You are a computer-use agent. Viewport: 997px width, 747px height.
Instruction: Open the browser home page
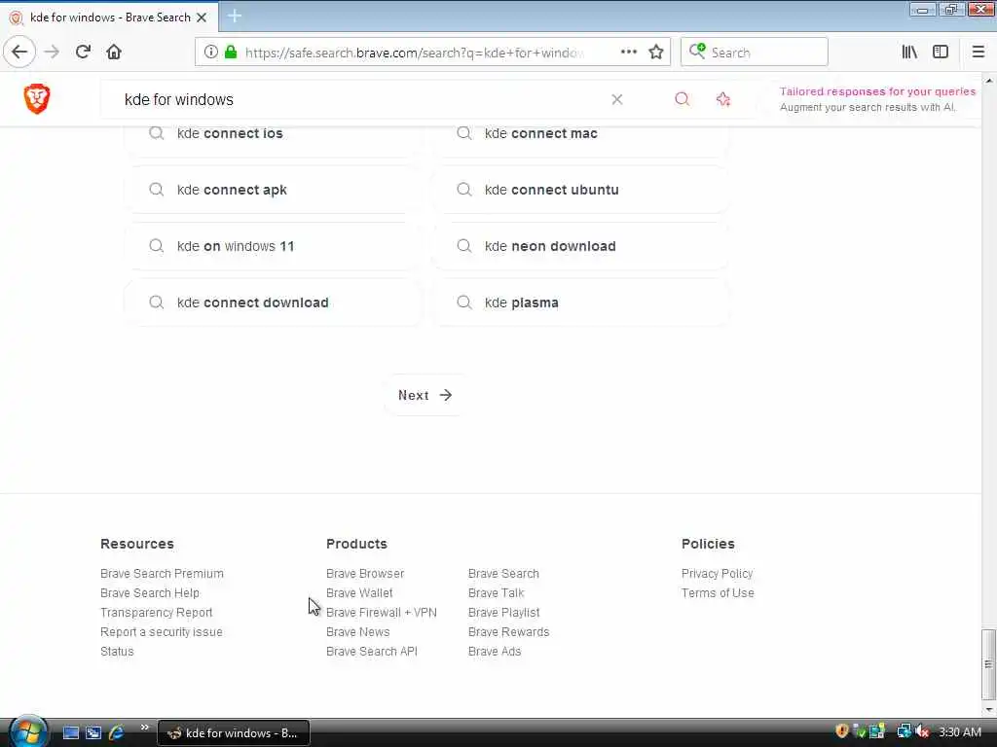pos(114,53)
